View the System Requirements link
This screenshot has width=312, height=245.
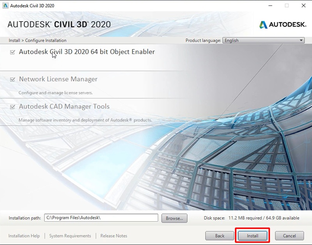(71, 236)
